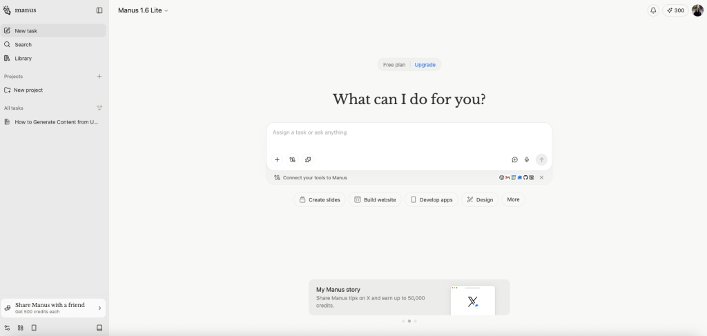Open Search in the sidebar

pos(23,45)
